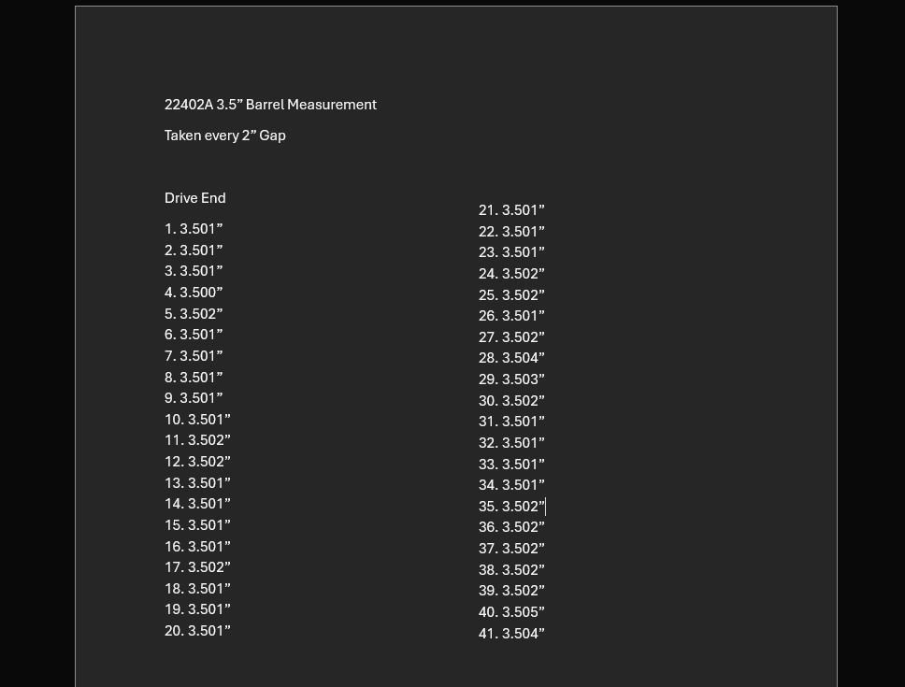Click measurement 29 reading 3.503”
905x687 pixels.
[x=511, y=379]
